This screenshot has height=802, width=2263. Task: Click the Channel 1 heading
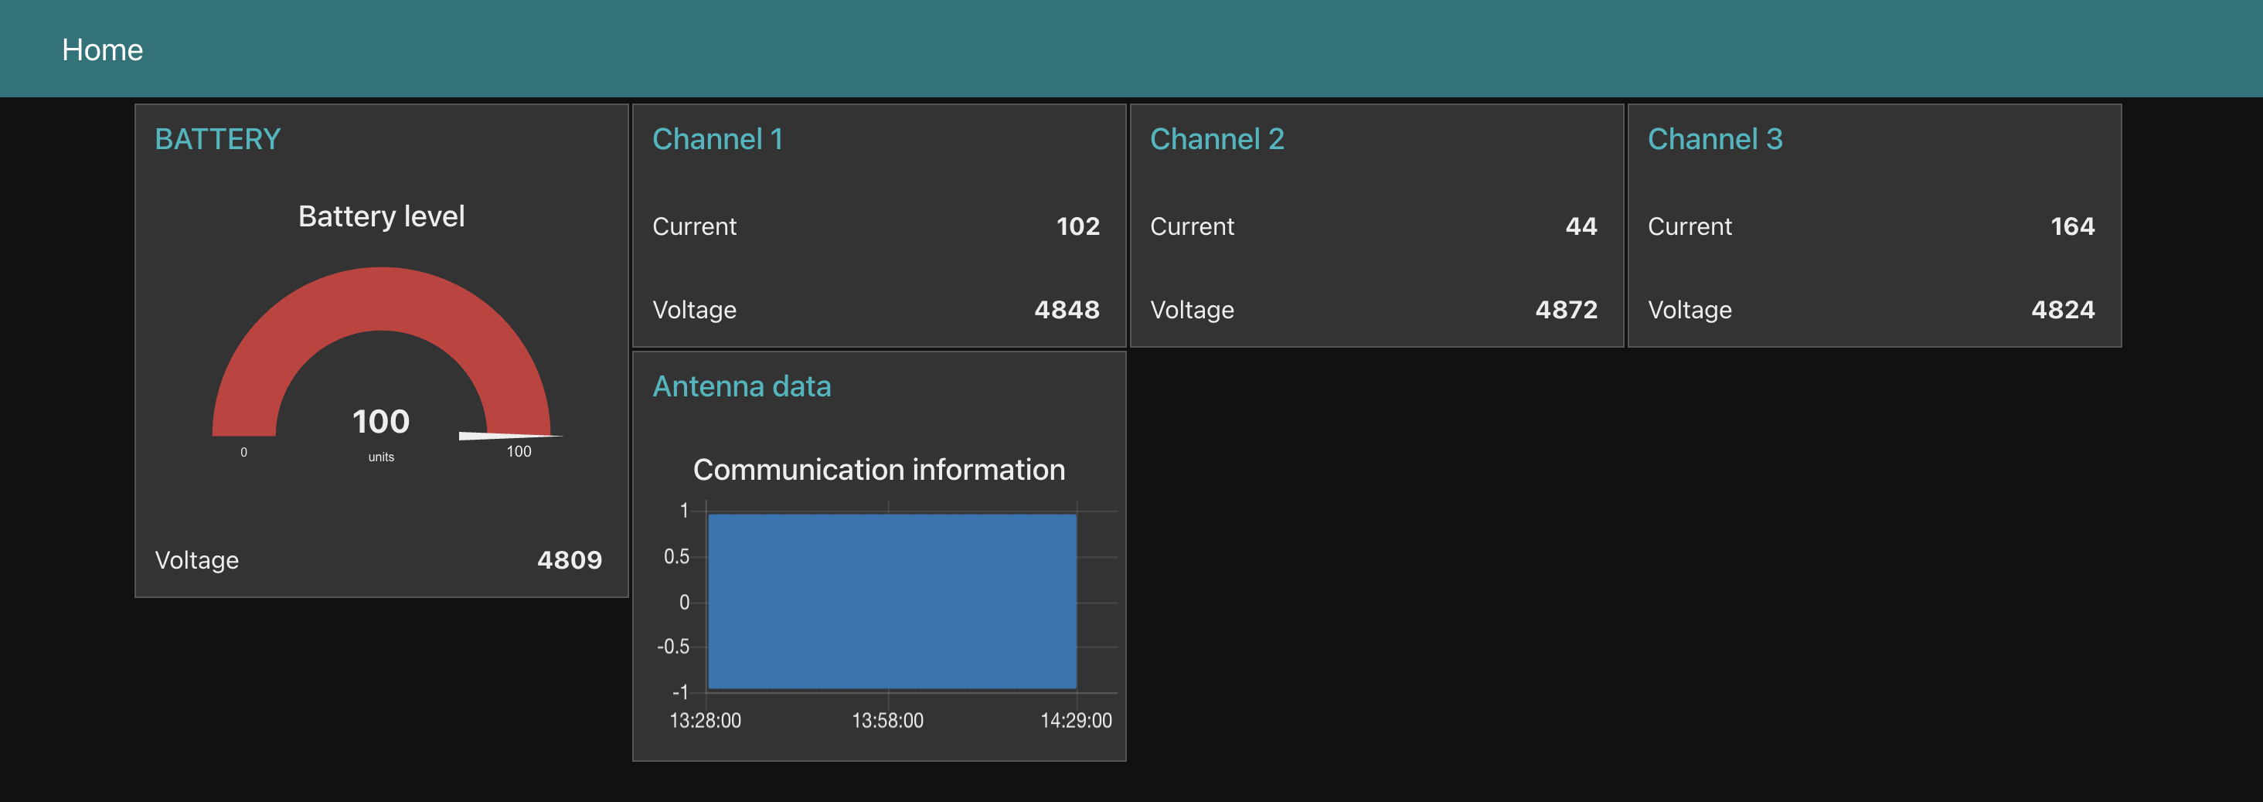click(717, 139)
